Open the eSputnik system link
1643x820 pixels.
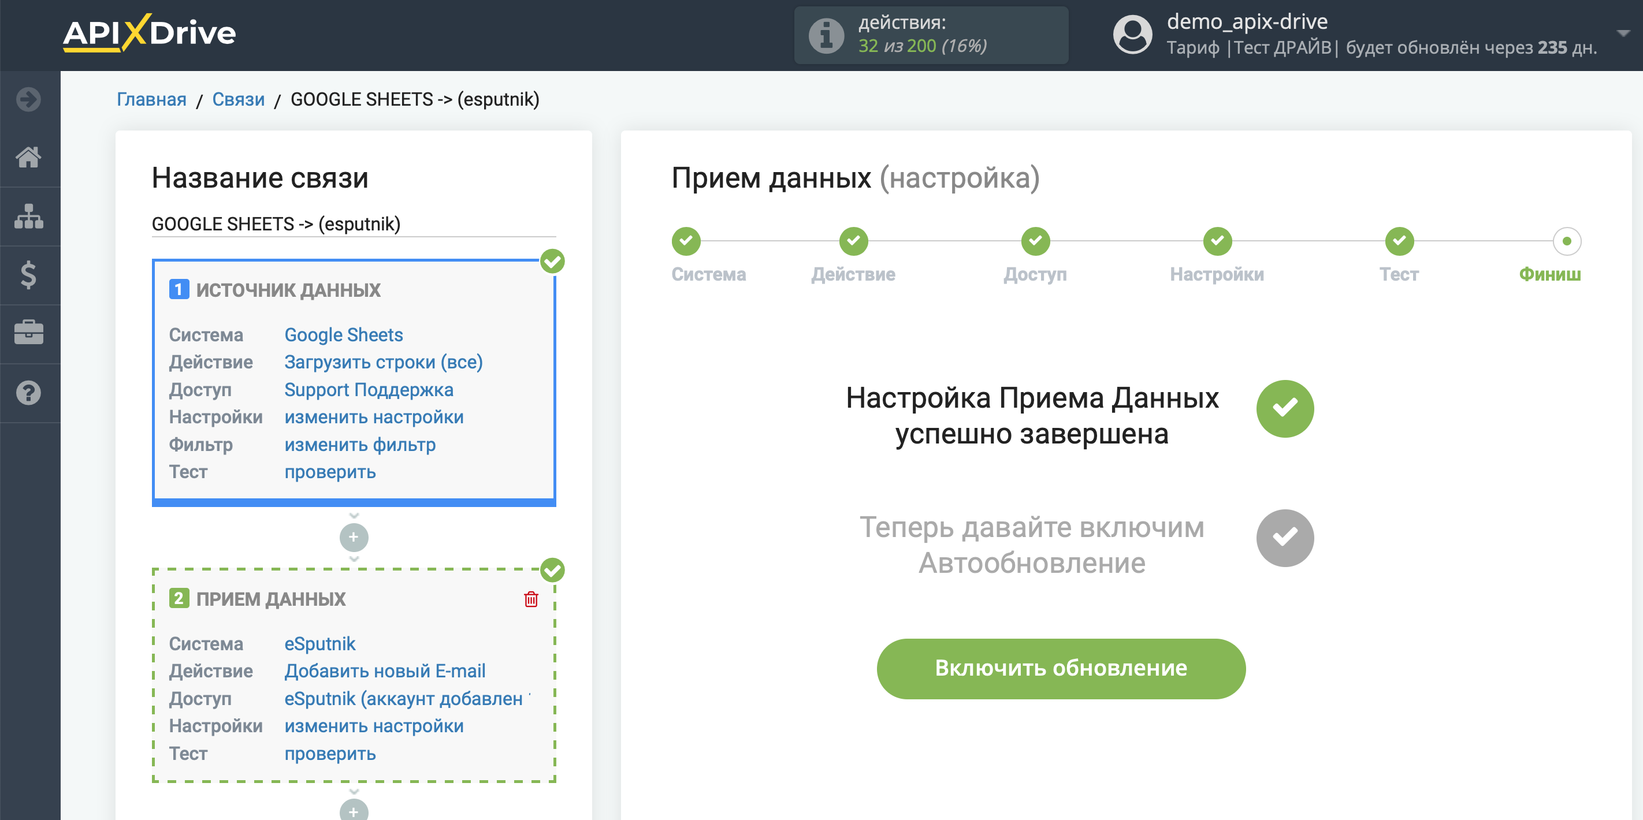(319, 643)
